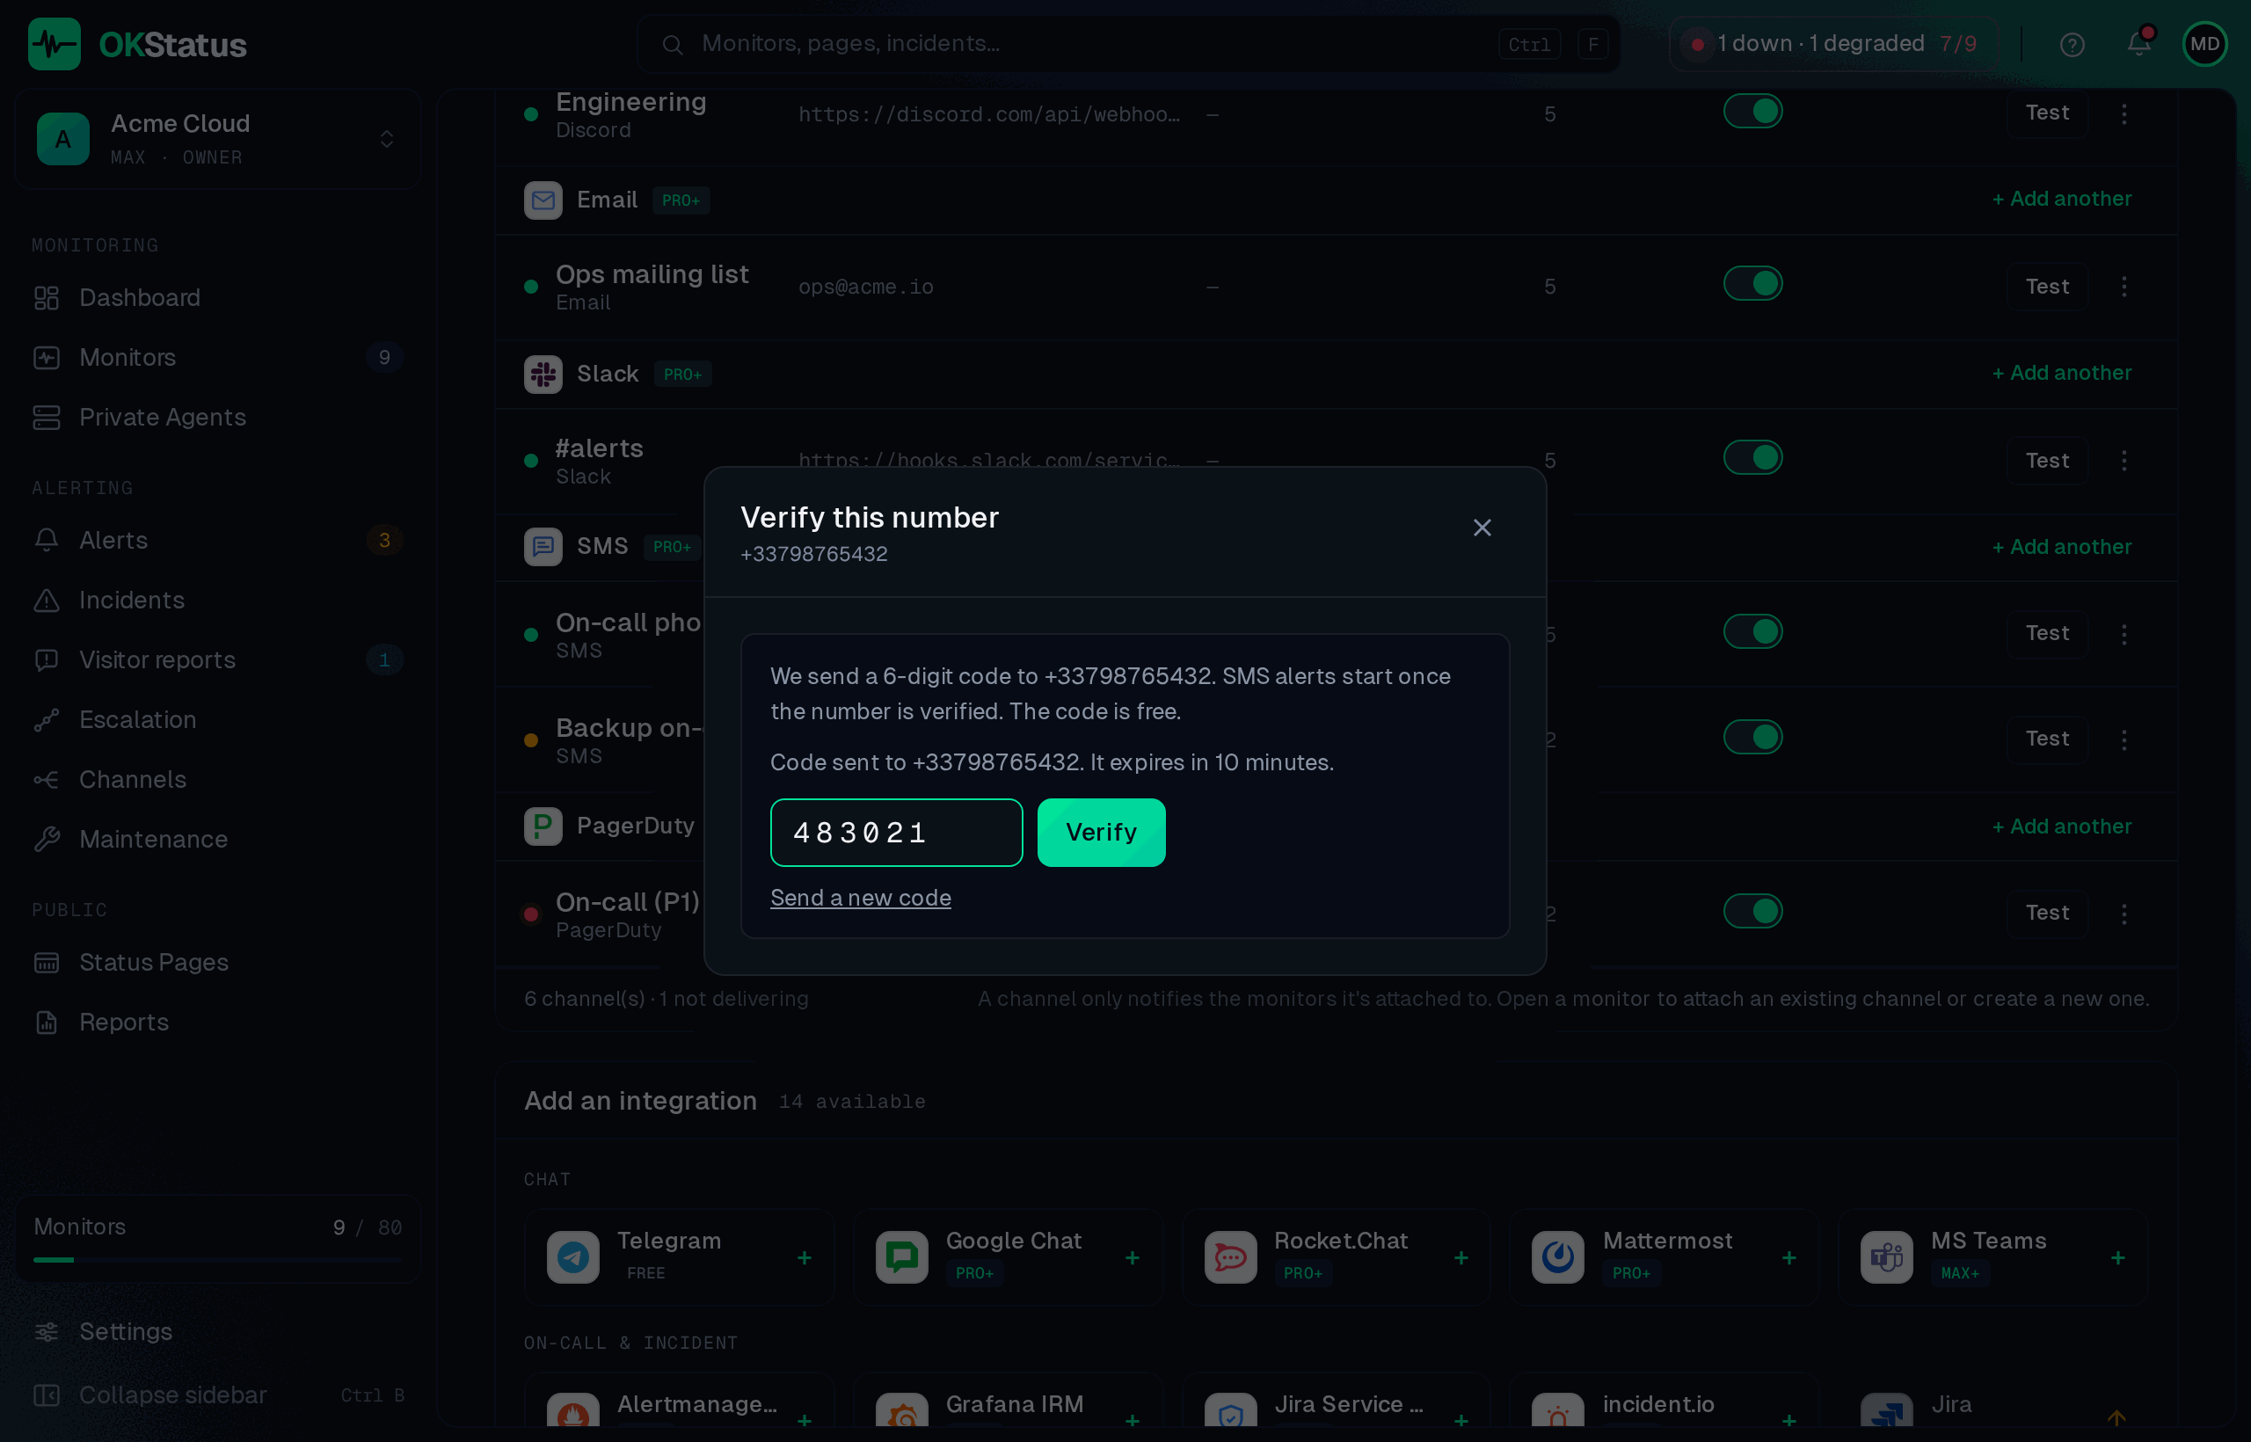The width and height of the screenshot is (2251, 1442).
Task: Toggle the Backup on-call SMS switch
Action: pyautogui.click(x=1752, y=738)
